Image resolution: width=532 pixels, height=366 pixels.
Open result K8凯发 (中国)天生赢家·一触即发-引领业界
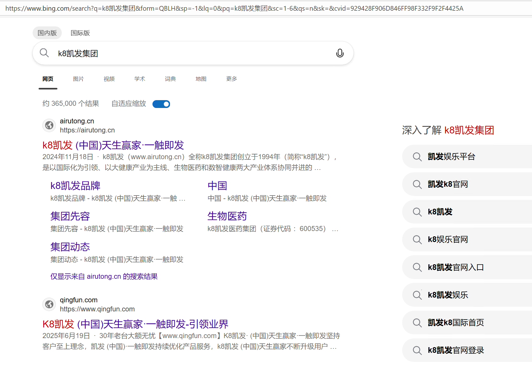coord(136,324)
